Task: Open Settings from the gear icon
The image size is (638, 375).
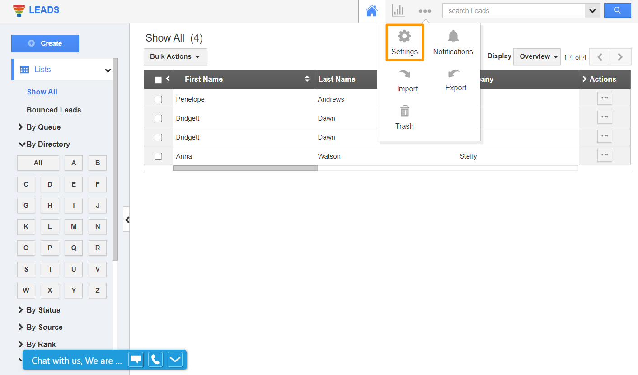Action: coord(404,42)
